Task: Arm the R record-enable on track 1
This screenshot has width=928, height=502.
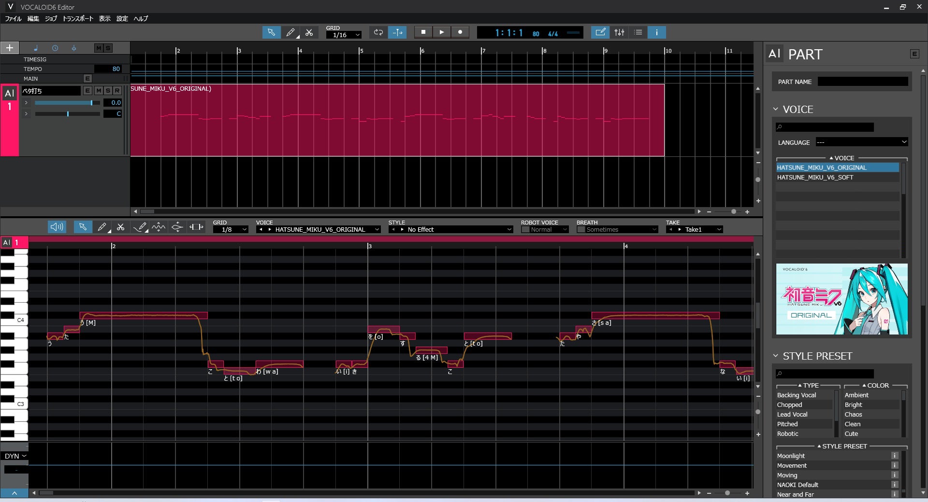Action: 116,91
